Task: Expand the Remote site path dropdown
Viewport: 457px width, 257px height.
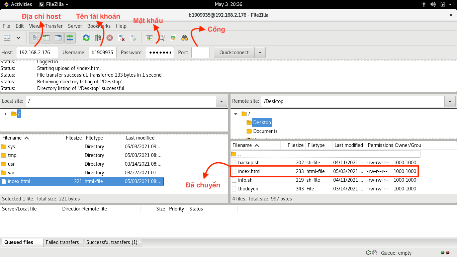Action: pyautogui.click(x=450, y=101)
